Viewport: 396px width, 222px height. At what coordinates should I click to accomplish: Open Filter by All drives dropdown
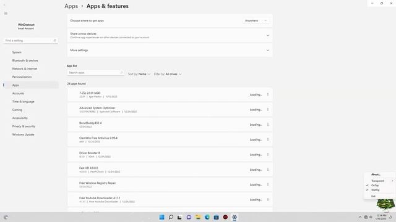click(x=168, y=74)
